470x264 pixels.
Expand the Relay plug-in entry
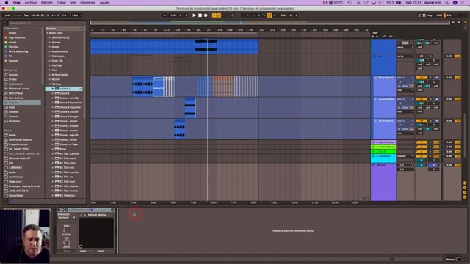click(x=52, y=149)
